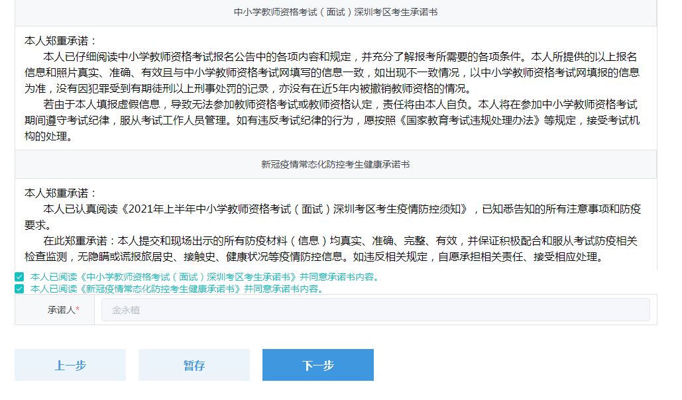Screen dimensions: 682x400
Task: Click paragraph starting 若由于本人填报虚假信息
Action: 331,121
